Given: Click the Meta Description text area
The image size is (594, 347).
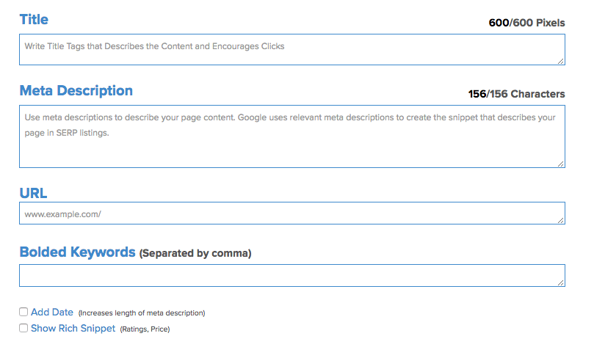Looking at the screenshot, I should click(291, 136).
